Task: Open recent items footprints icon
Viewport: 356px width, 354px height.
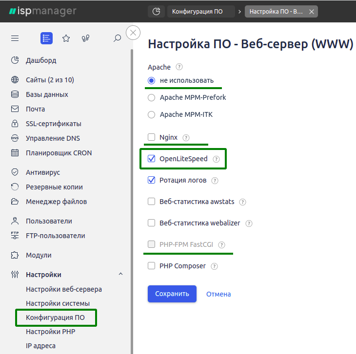Action: coord(85,38)
